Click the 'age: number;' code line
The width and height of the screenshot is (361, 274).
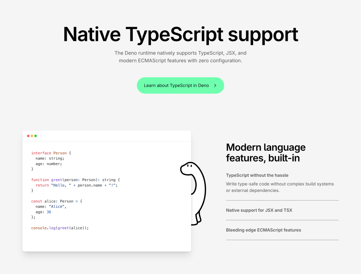coord(49,164)
